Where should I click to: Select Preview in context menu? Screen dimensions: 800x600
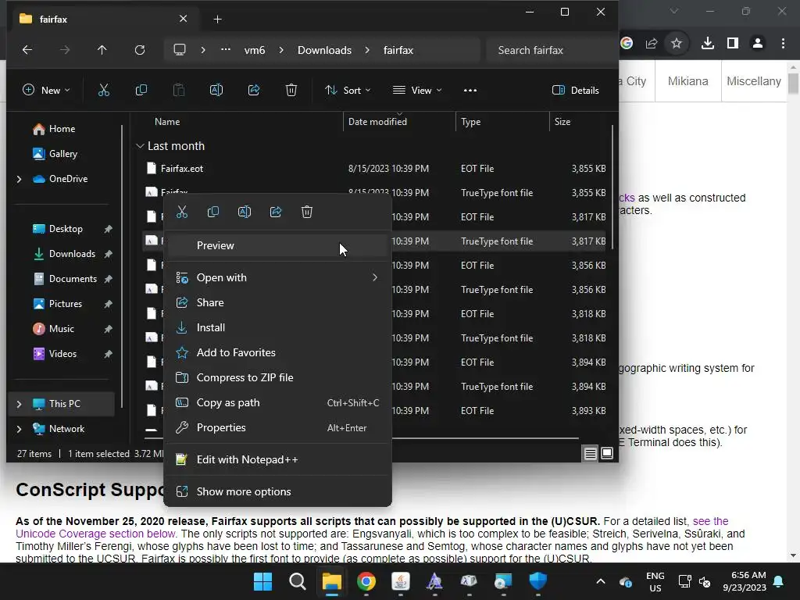[x=277, y=245]
